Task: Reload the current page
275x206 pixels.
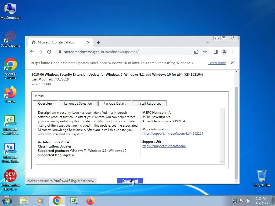Action: [49, 52]
